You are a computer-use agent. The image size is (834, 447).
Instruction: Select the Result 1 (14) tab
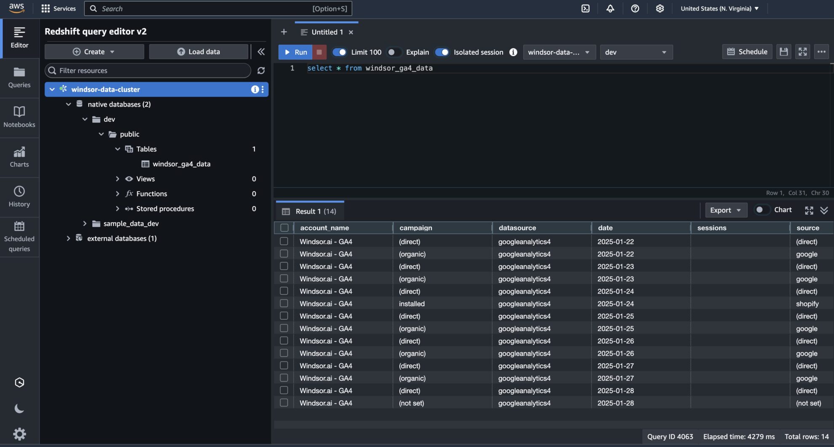tap(310, 211)
